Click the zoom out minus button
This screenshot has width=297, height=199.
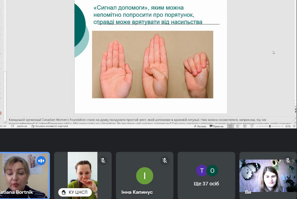pyautogui.click(x=257, y=126)
